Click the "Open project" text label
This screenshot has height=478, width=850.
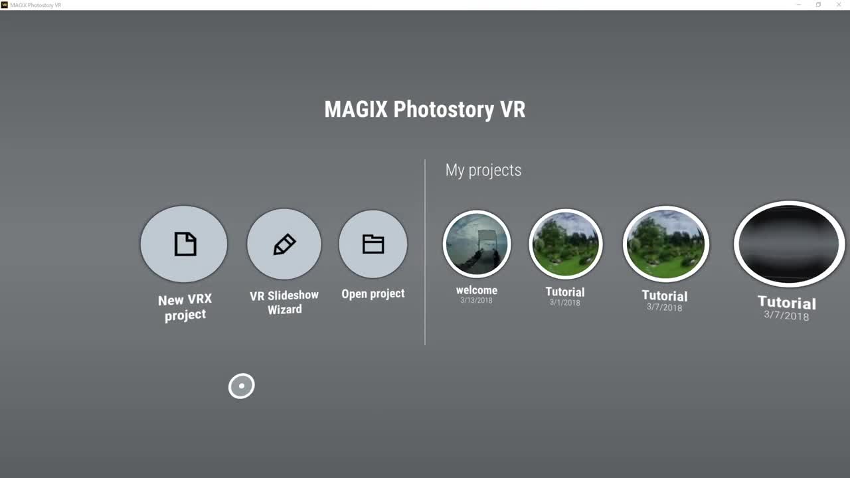pyautogui.click(x=373, y=293)
